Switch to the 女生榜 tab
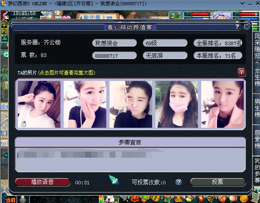 click(x=257, y=77)
